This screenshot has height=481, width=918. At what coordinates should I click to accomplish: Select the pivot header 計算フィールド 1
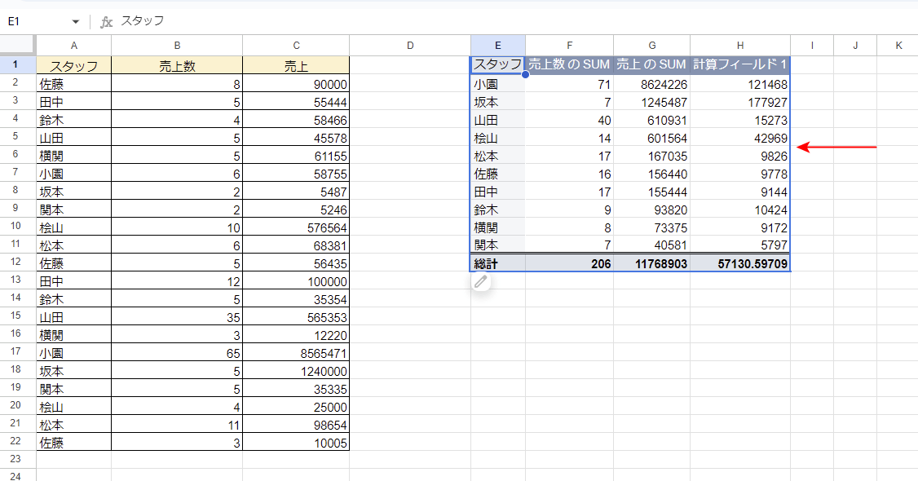point(739,64)
